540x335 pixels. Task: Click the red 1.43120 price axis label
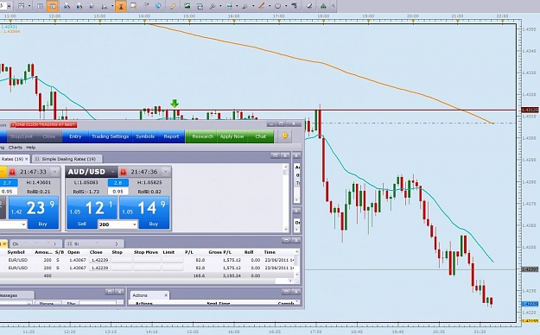[x=530, y=110]
